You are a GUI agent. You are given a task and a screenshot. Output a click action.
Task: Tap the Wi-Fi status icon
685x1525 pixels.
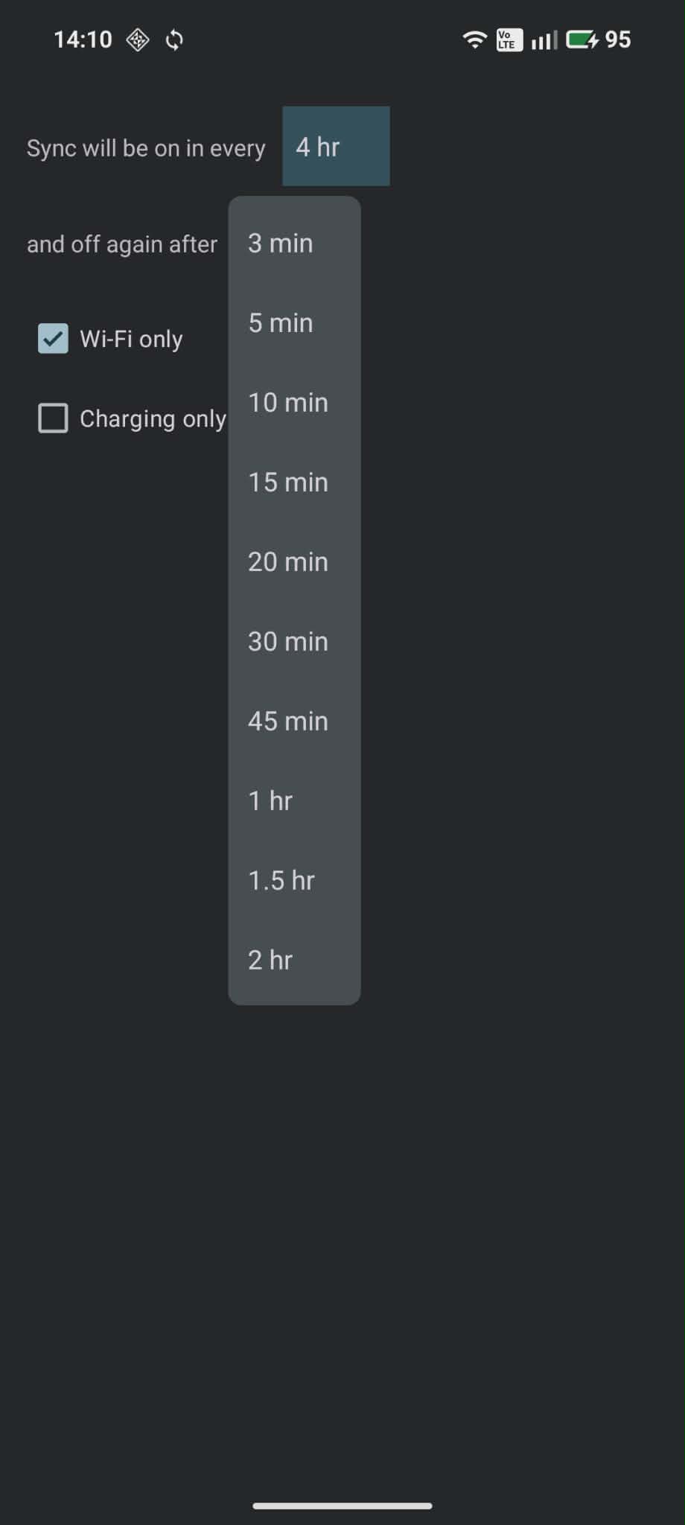point(474,39)
